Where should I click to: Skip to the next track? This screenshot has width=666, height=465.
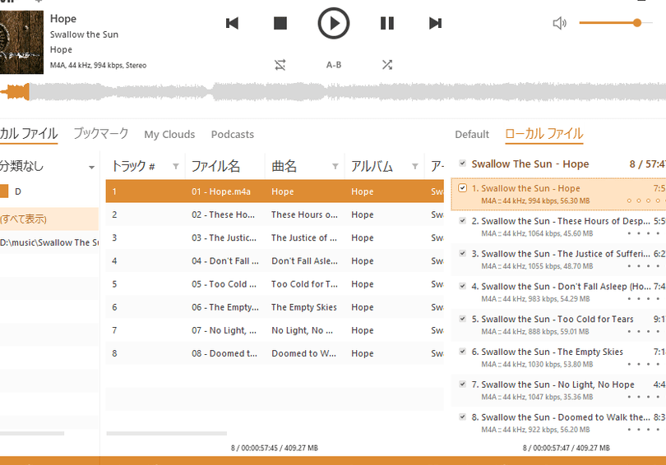[x=435, y=23]
